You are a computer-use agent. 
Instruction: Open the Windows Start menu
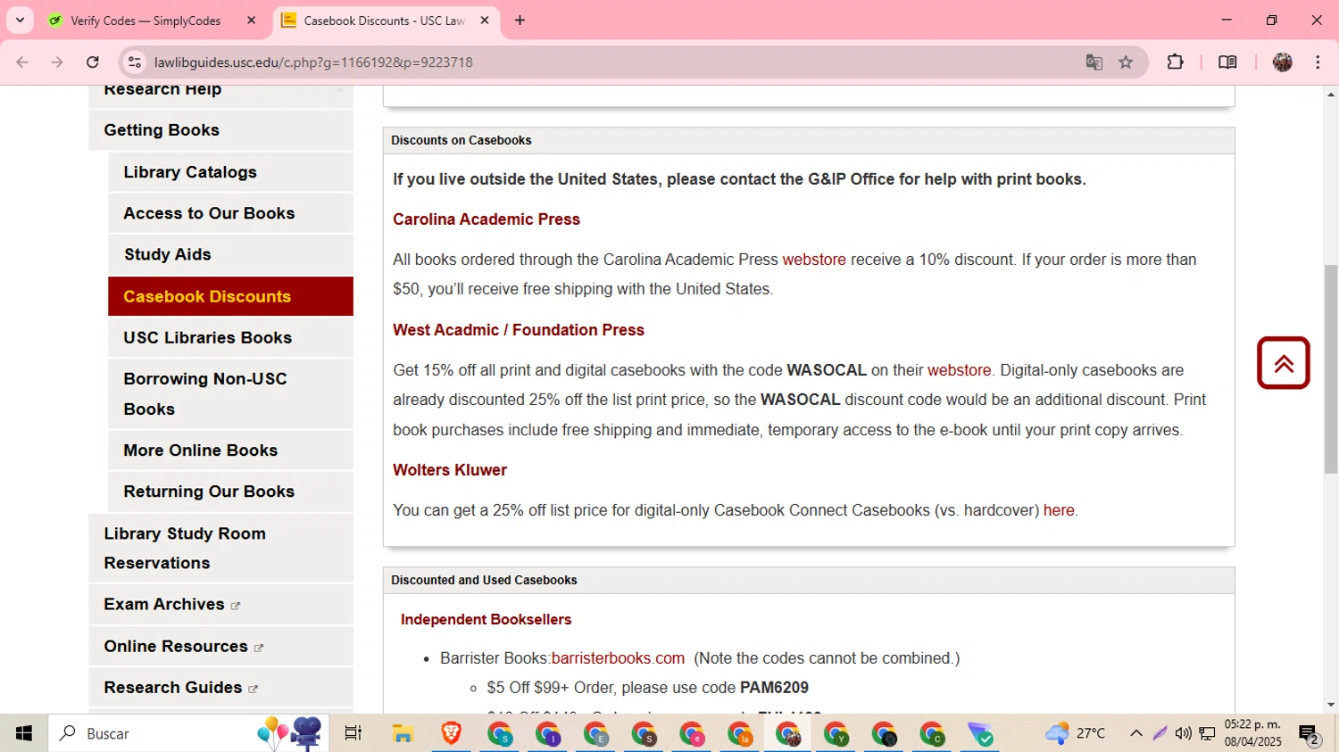pos(24,733)
